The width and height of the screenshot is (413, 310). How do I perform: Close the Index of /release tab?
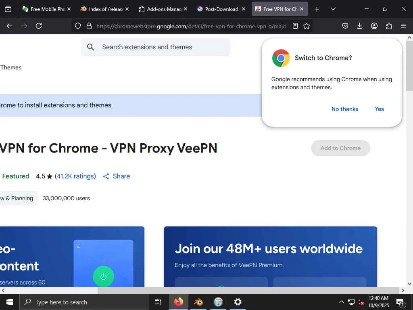pyautogui.click(x=127, y=9)
